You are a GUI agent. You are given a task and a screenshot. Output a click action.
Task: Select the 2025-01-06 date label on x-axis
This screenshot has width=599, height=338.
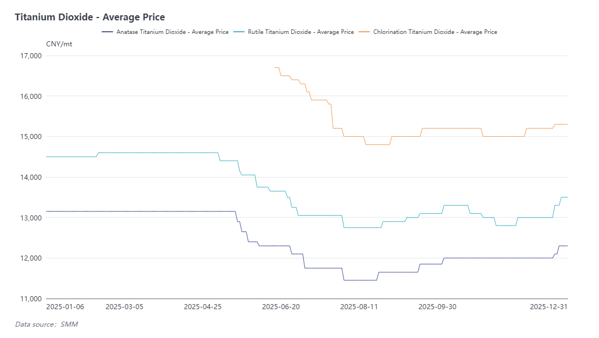[x=65, y=307]
